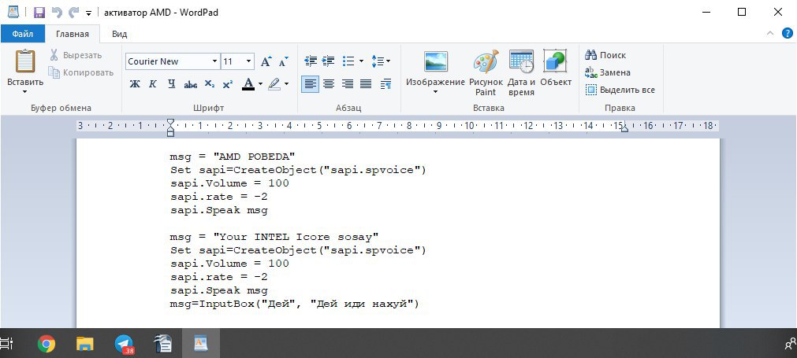Click the right indent marker on ruler
797x358 pixels.
pyautogui.click(x=624, y=129)
